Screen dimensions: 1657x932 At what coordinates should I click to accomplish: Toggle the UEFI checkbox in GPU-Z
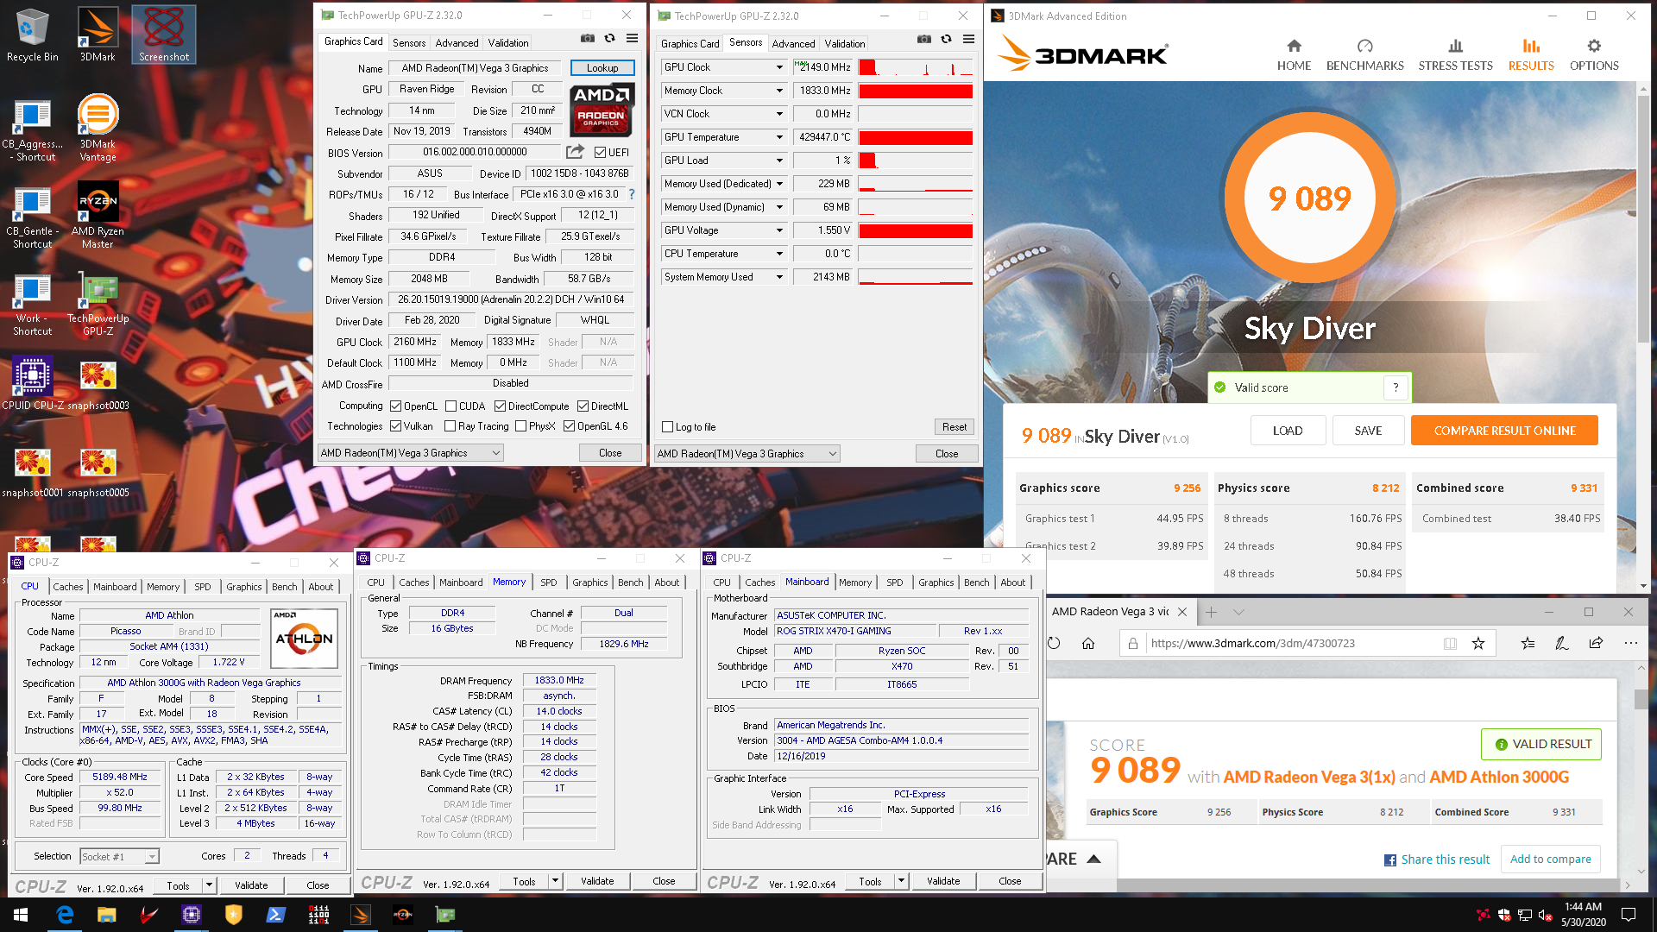600,153
